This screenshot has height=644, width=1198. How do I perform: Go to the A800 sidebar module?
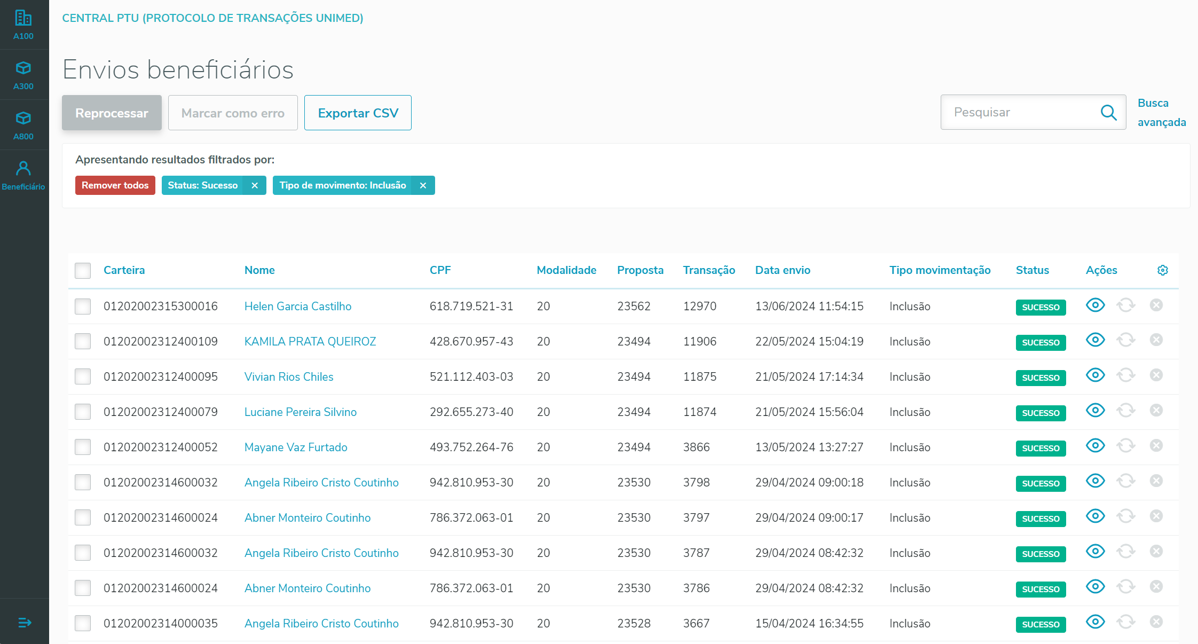23,125
